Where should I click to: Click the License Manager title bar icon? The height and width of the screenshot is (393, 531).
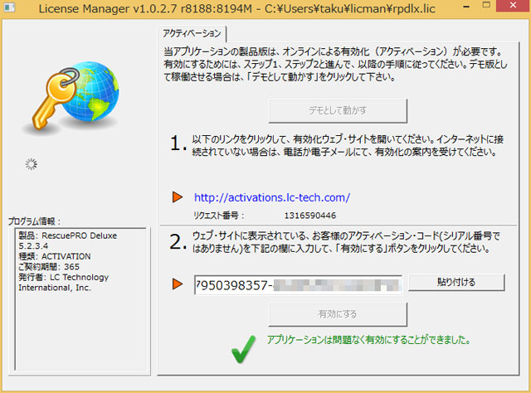coord(9,7)
